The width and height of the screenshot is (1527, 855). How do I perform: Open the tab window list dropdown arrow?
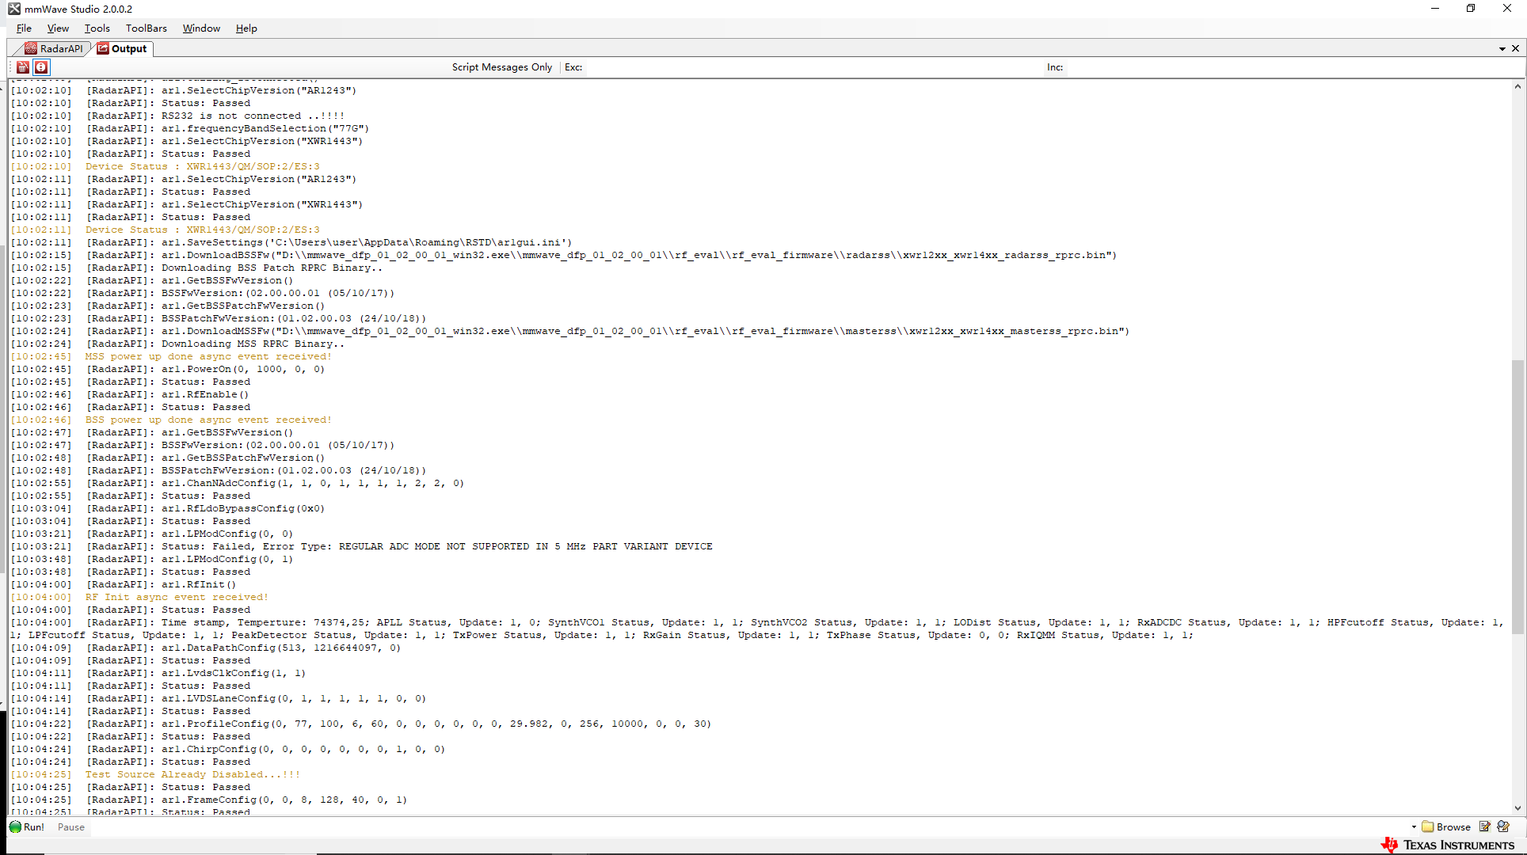click(1502, 49)
